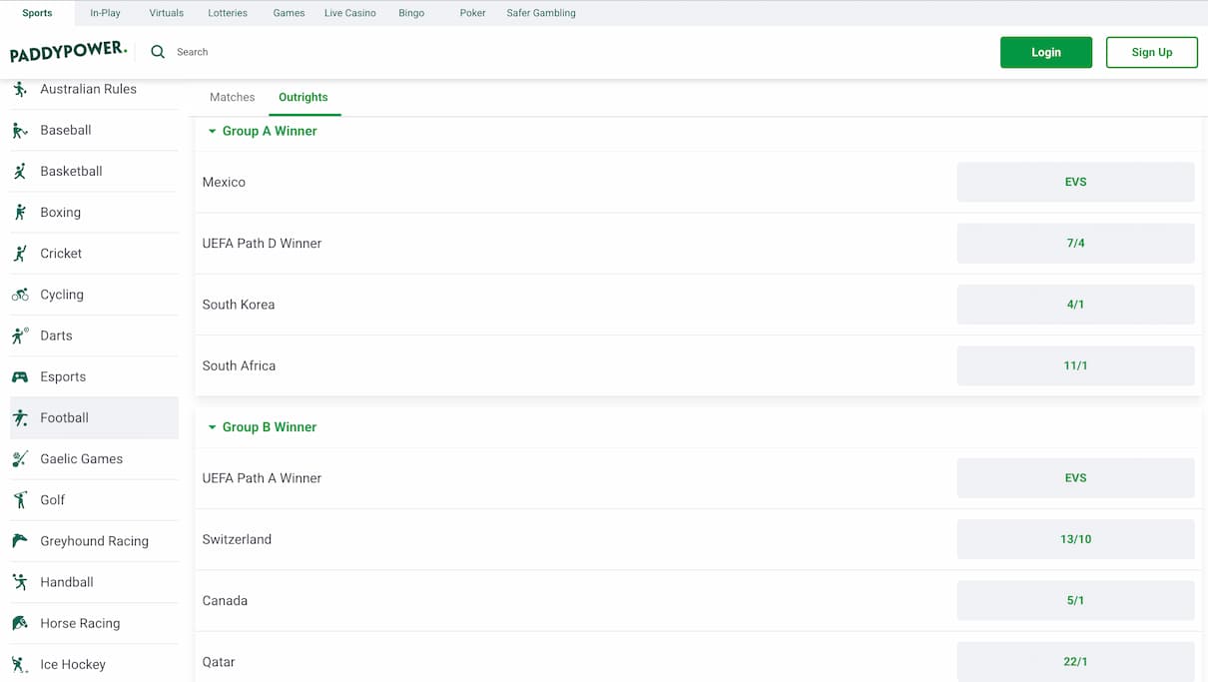
Task: Open the Safer Gambling link
Action: pos(541,13)
